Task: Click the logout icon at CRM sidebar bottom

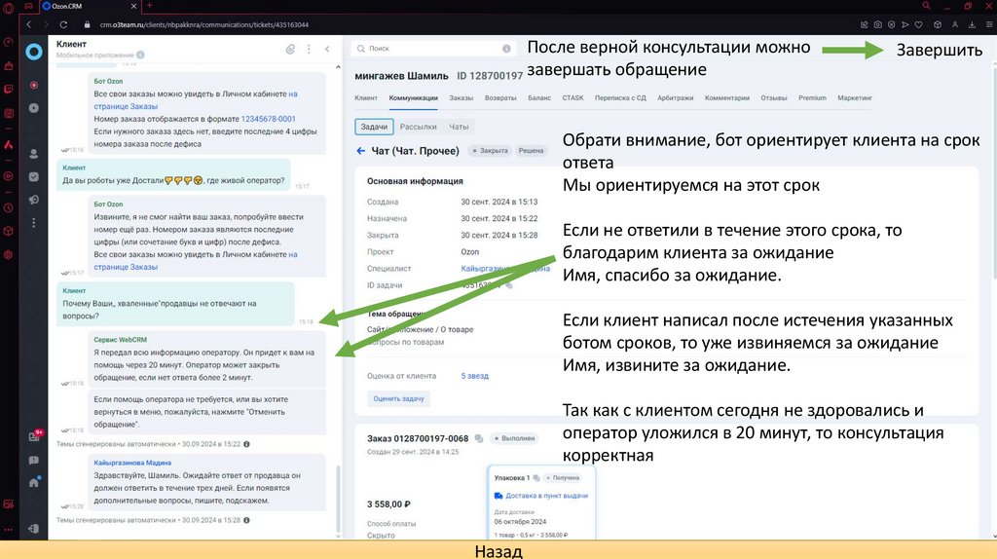Action: (34, 529)
